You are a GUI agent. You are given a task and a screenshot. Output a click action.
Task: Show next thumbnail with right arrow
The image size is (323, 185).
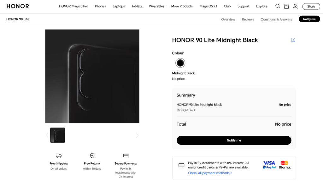pyautogui.click(x=137, y=135)
